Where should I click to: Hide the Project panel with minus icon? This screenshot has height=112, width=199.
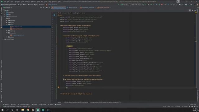49,7
